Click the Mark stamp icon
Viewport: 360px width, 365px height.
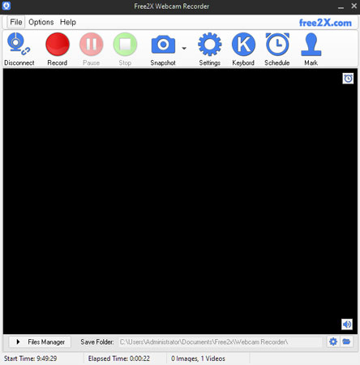click(x=311, y=44)
